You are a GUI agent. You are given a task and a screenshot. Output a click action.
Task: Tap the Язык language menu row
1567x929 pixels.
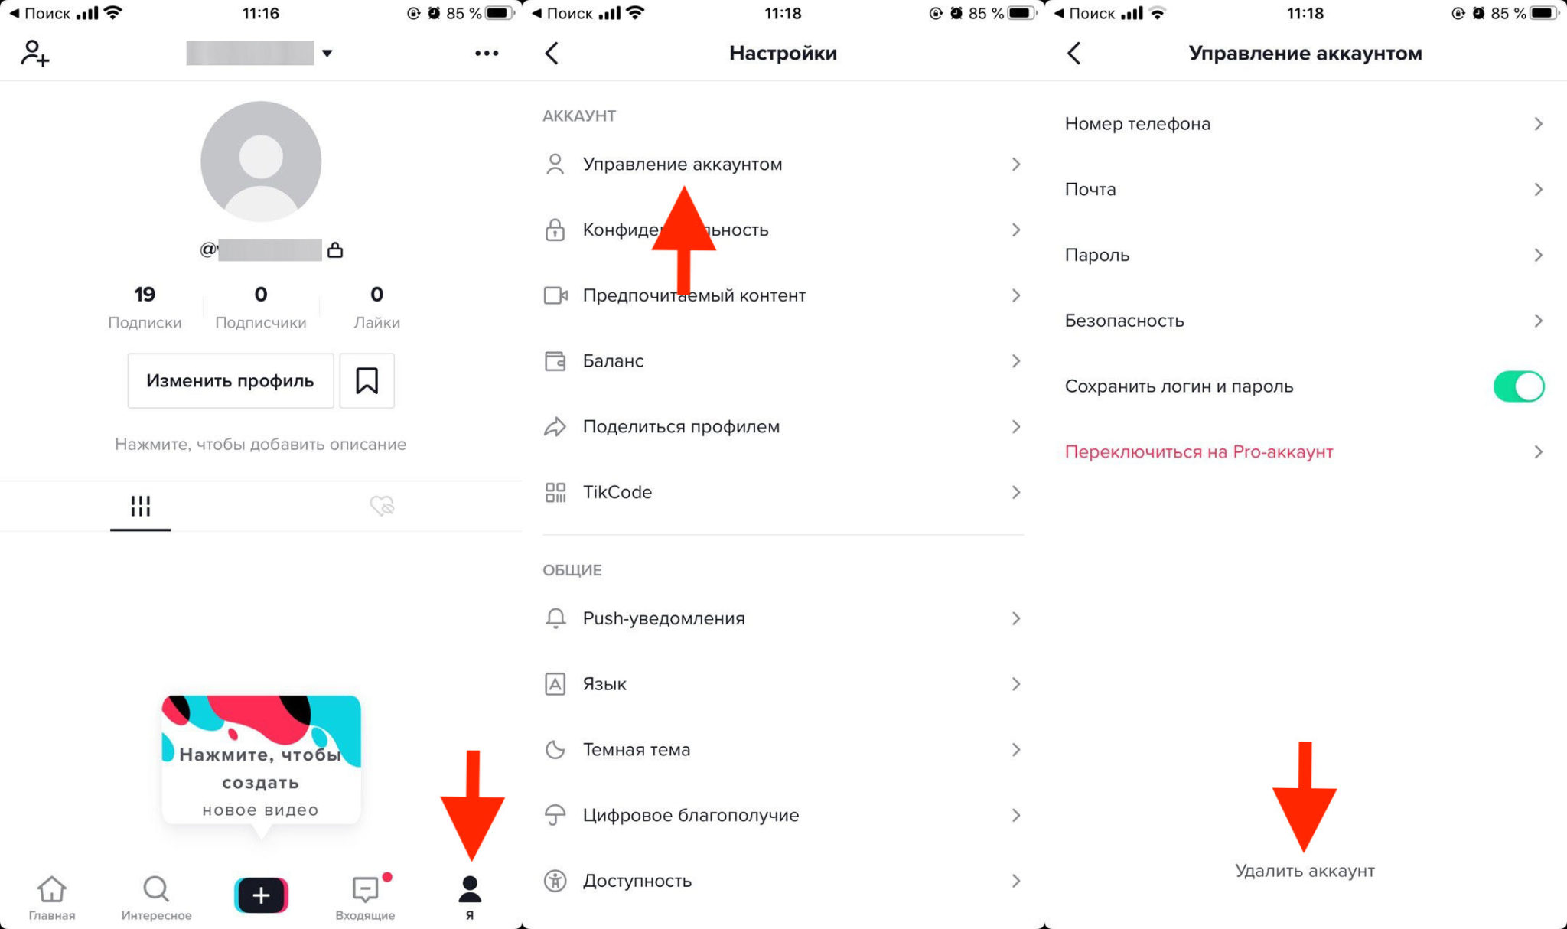click(x=782, y=683)
